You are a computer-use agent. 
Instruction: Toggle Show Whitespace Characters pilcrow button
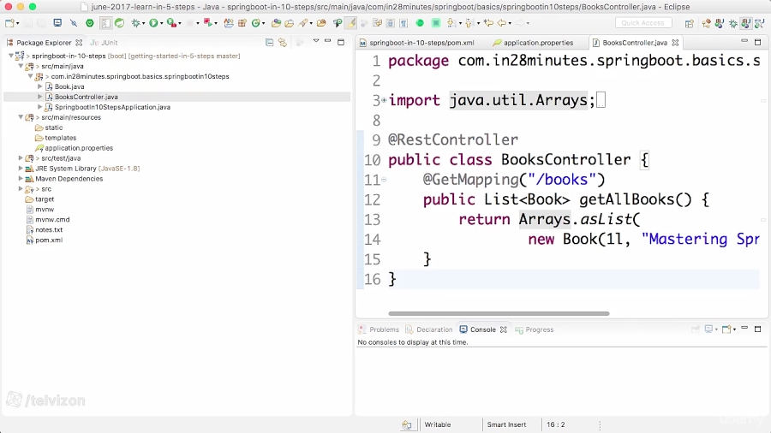tap(403, 23)
